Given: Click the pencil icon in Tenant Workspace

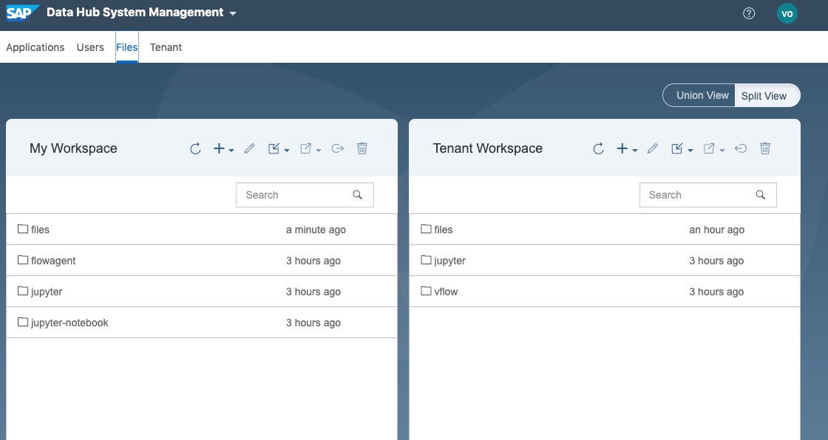Looking at the screenshot, I should pos(652,148).
